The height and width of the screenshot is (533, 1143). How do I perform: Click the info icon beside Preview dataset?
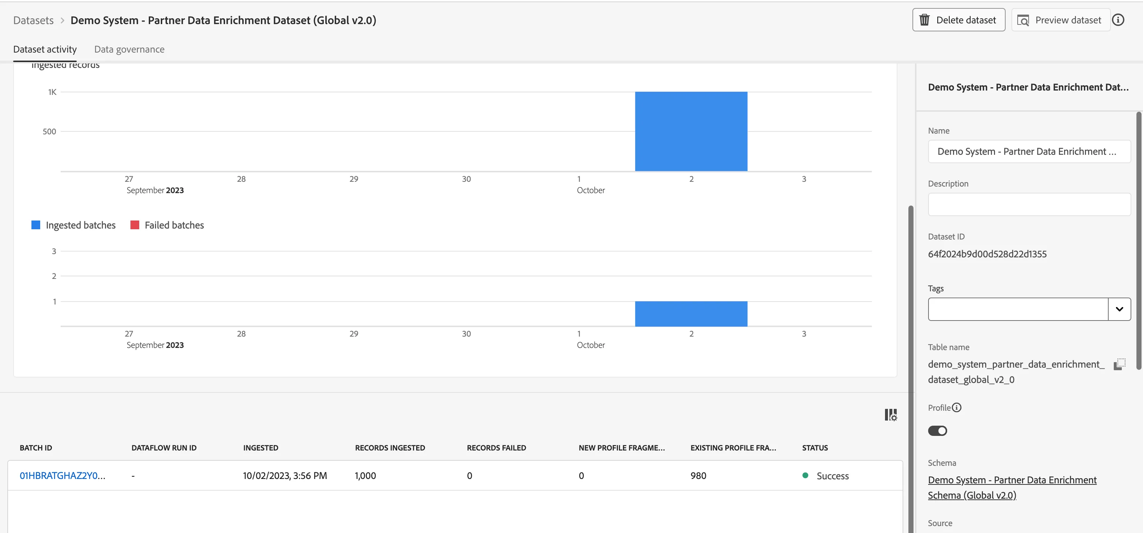[x=1118, y=20]
